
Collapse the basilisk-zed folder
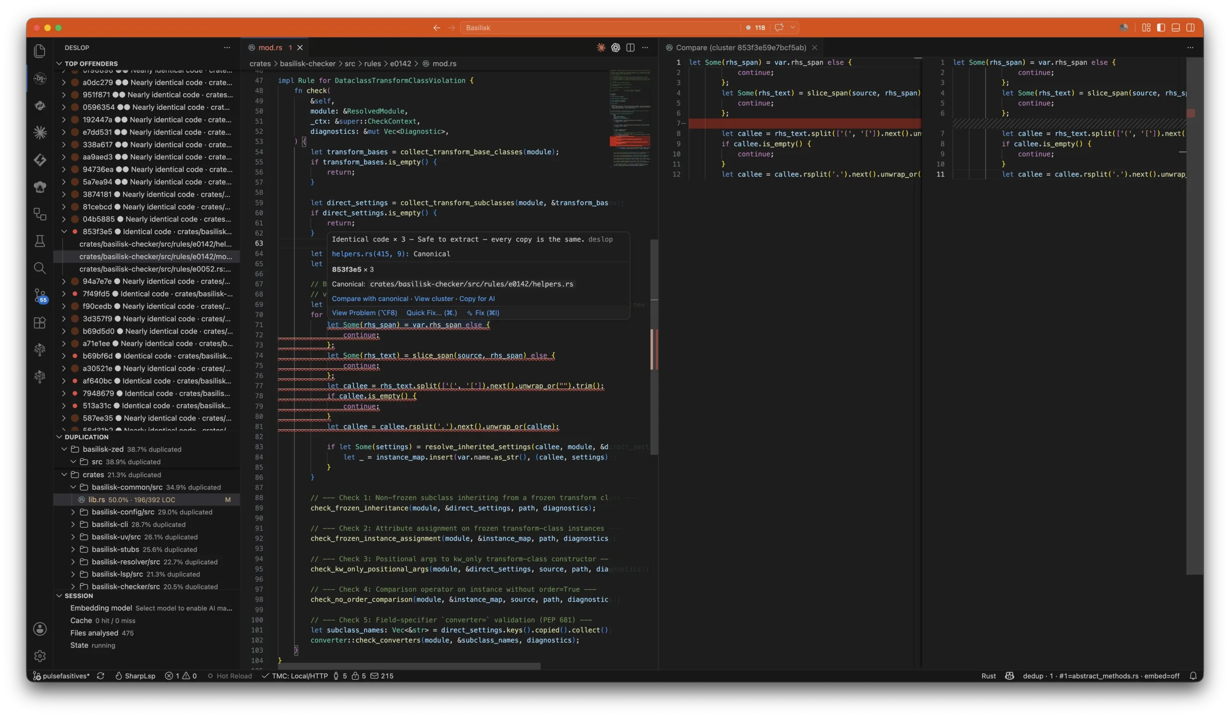(x=64, y=449)
